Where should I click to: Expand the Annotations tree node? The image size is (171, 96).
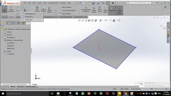(x=2, y=37)
